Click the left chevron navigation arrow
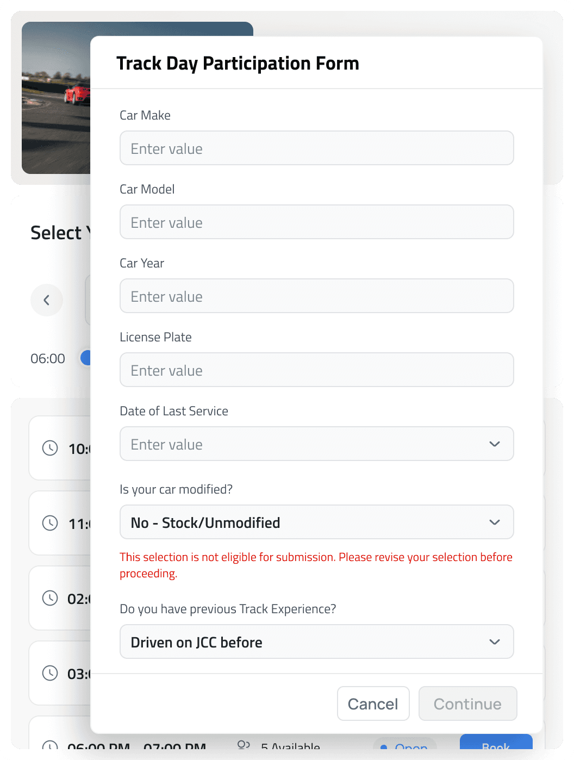Viewport: 574px width, 760px height. tap(47, 300)
